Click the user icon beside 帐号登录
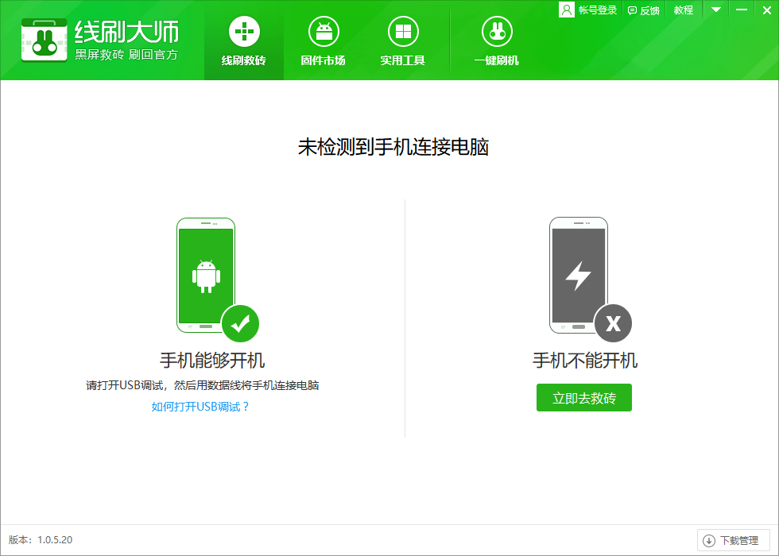779x556 pixels. point(566,10)
